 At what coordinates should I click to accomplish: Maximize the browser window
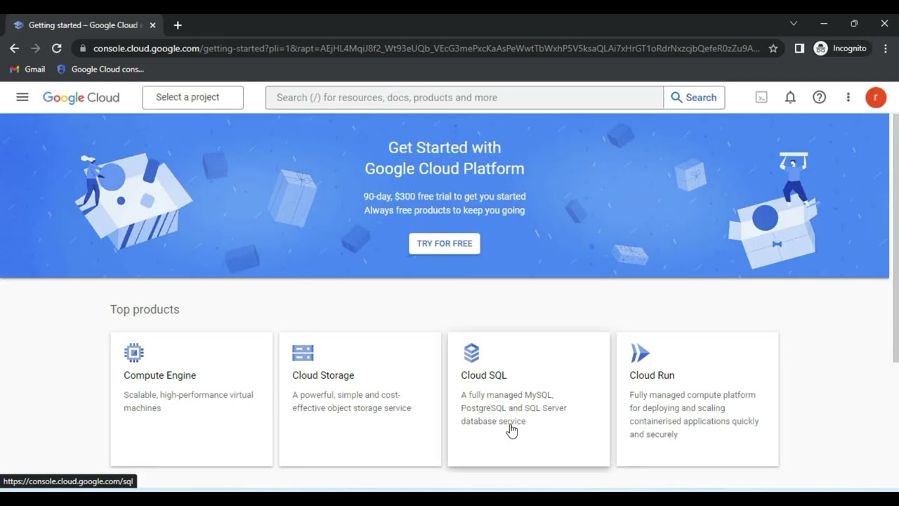[854, 23]
